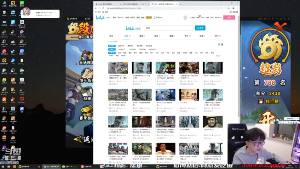Click the Chrome back arrow

[x=96, y=8]
